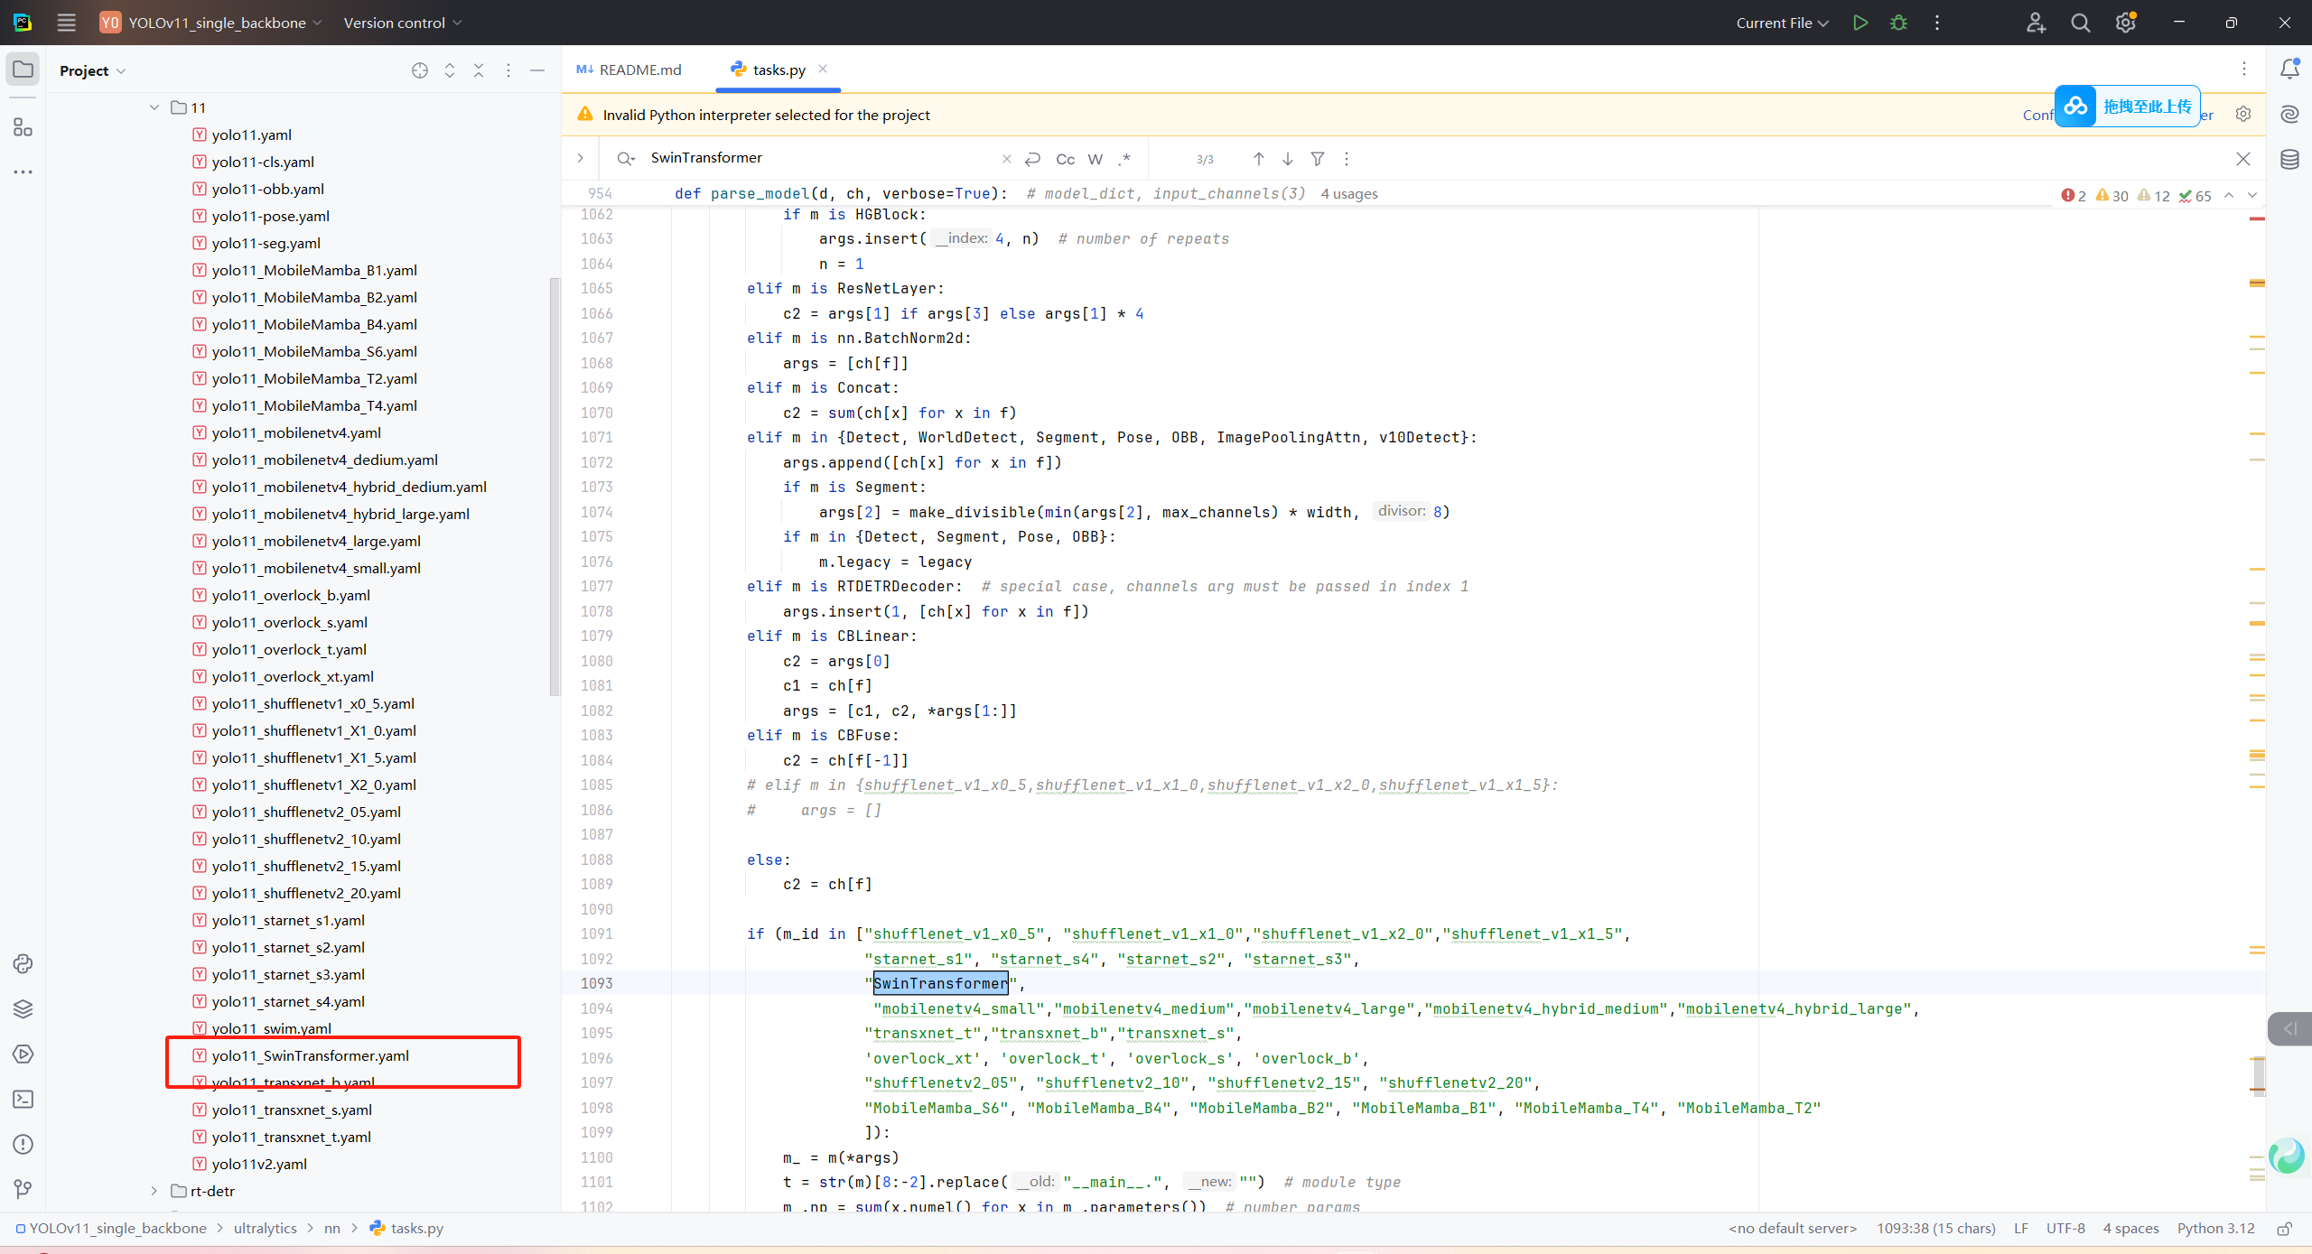Open the Notifications bell panel
This screenshot has width=2312, height=1254.
point(2289,70)
